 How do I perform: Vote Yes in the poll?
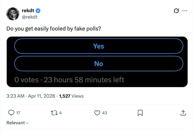(x=98, y=46)
